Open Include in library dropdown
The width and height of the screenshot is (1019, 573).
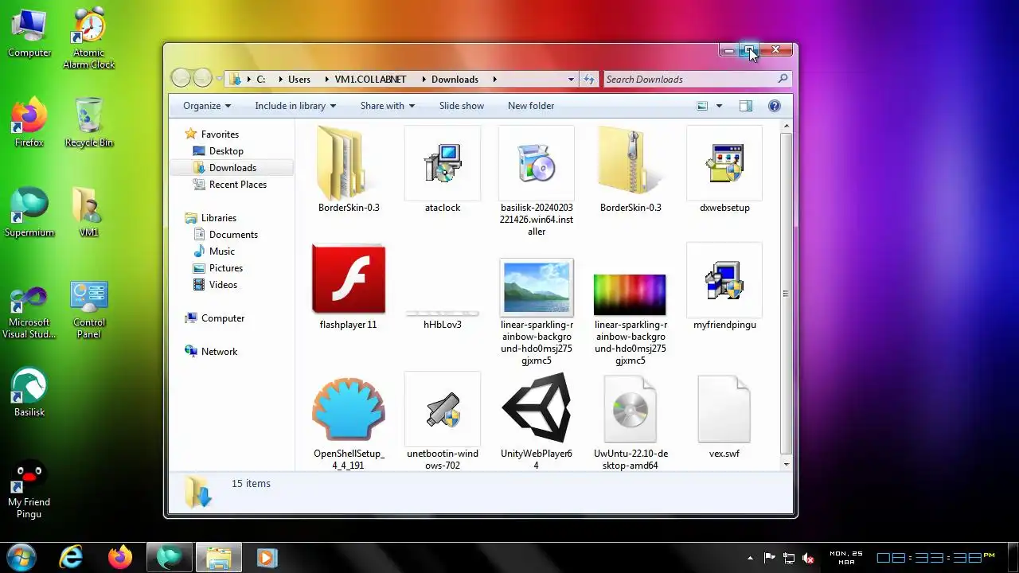click(295, 106)
